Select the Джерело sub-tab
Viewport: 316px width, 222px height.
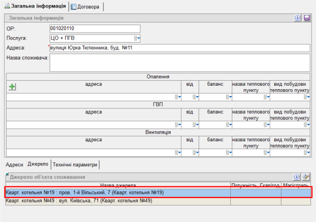coord(38,164)
